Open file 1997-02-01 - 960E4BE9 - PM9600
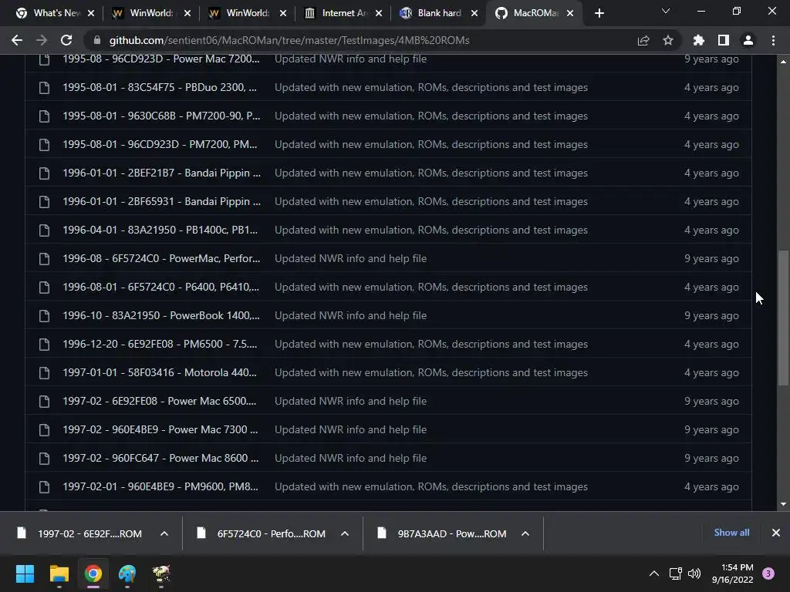Image resolution: width=790 pixels, height=592 pixels. coord(160,487)
